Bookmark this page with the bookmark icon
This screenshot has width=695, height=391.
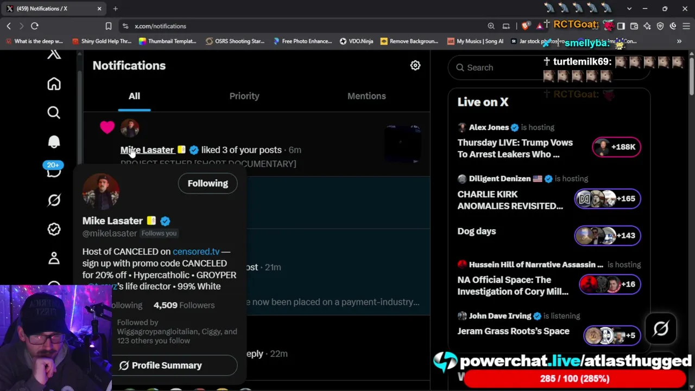coord(109,26)
